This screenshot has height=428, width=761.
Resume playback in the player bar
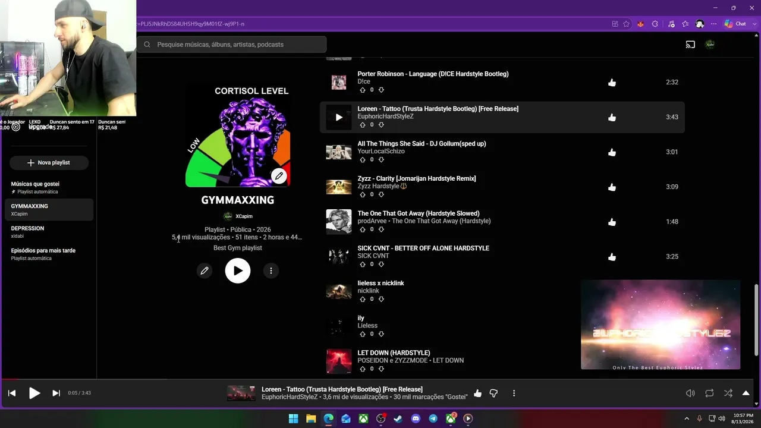pos(34,393)
